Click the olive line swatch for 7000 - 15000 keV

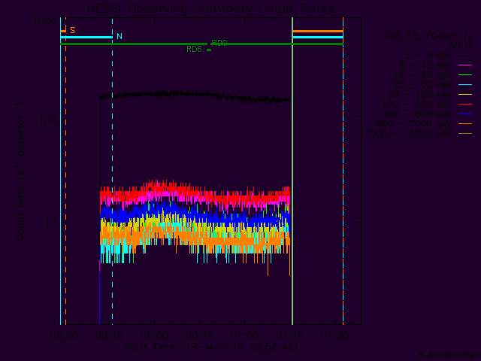click(465, 134)
